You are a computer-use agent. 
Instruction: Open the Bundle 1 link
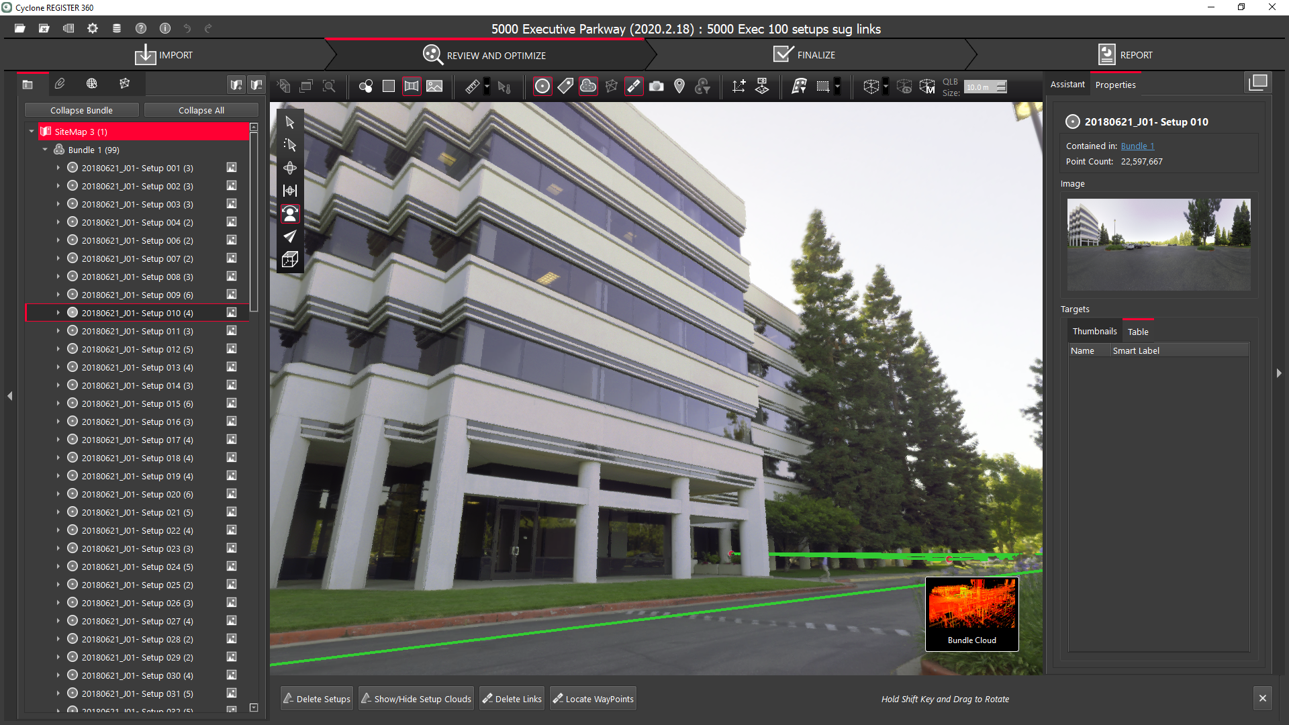point(1137,146)
